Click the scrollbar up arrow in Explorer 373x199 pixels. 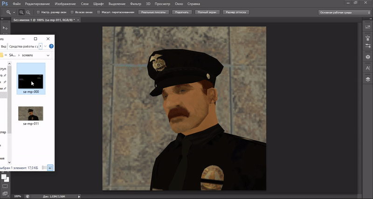9,63
